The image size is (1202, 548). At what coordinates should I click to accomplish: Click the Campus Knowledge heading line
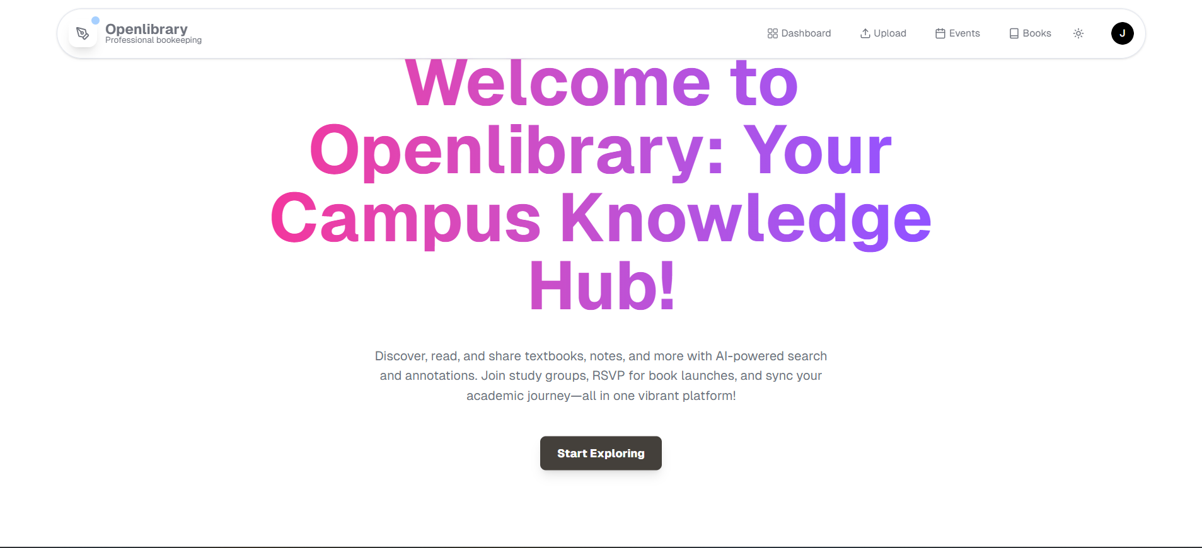601,218
